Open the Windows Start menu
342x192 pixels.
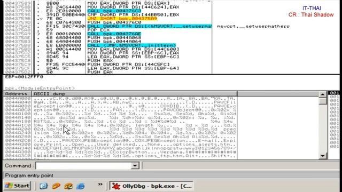(x=17, y=186)
